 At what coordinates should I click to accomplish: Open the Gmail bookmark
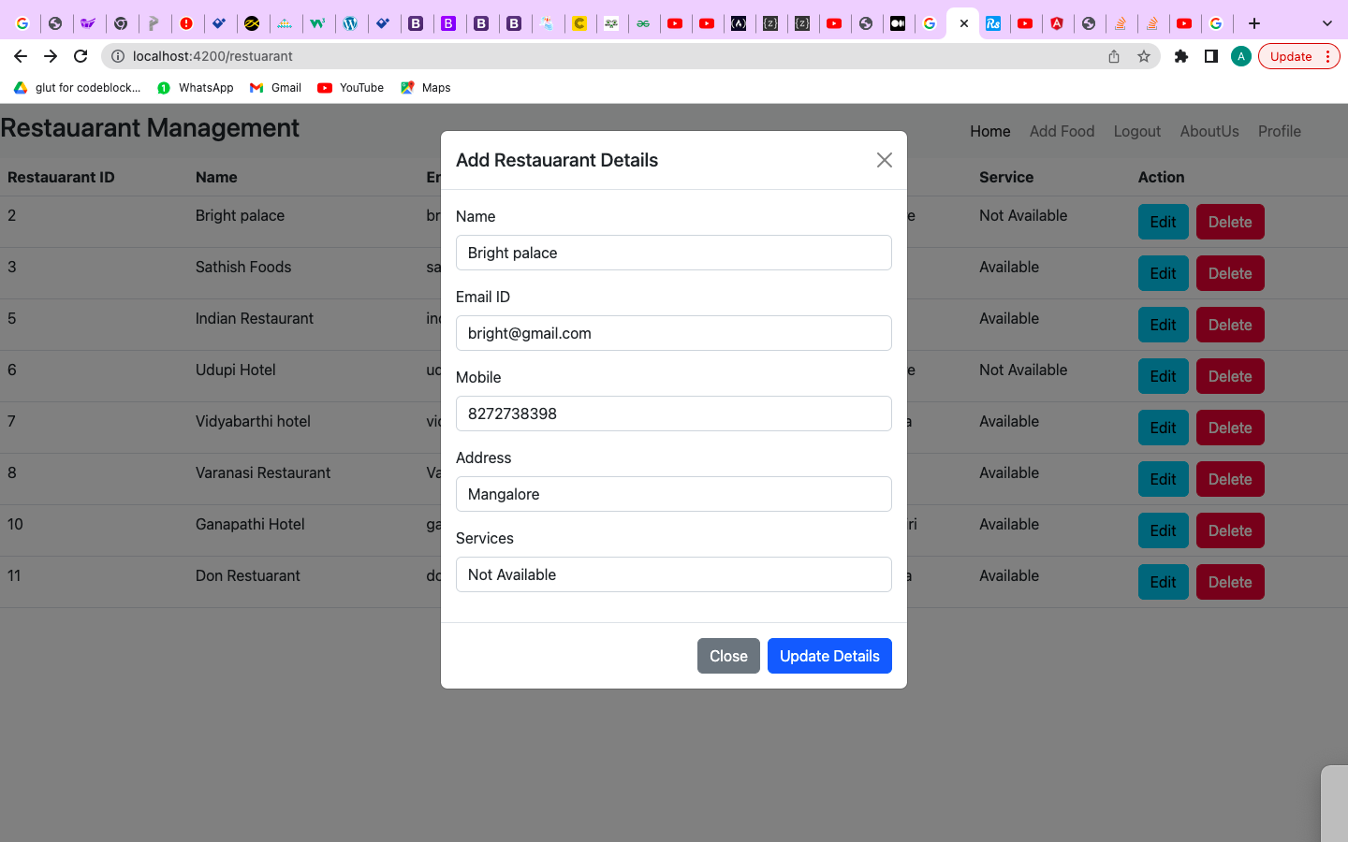275,88
